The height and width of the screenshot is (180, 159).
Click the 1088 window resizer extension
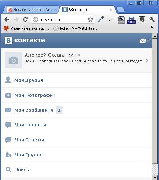[132, 20]
